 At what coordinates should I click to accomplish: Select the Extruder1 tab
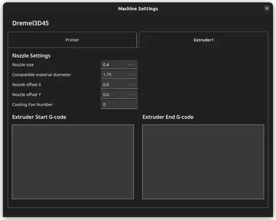click(x=203, y=40)
